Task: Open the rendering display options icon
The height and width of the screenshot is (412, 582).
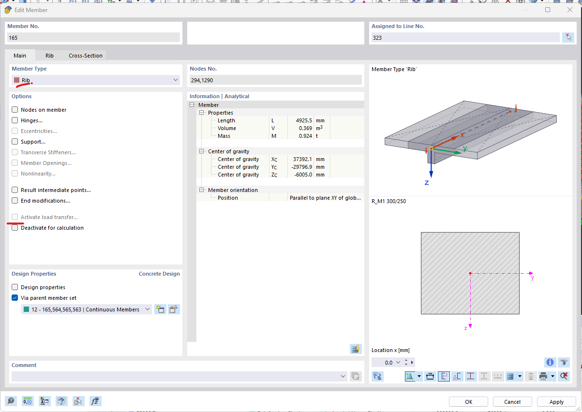Action: point(61,401)
